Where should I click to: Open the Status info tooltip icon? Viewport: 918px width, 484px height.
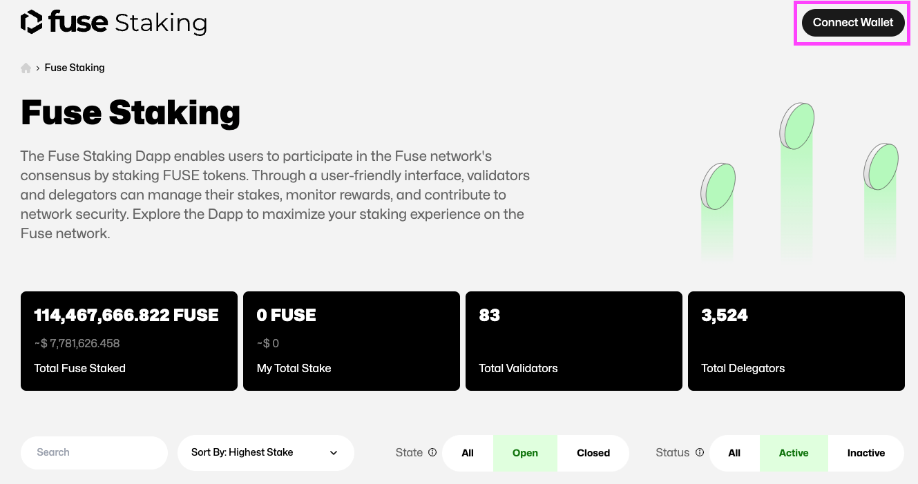(700, 452)
